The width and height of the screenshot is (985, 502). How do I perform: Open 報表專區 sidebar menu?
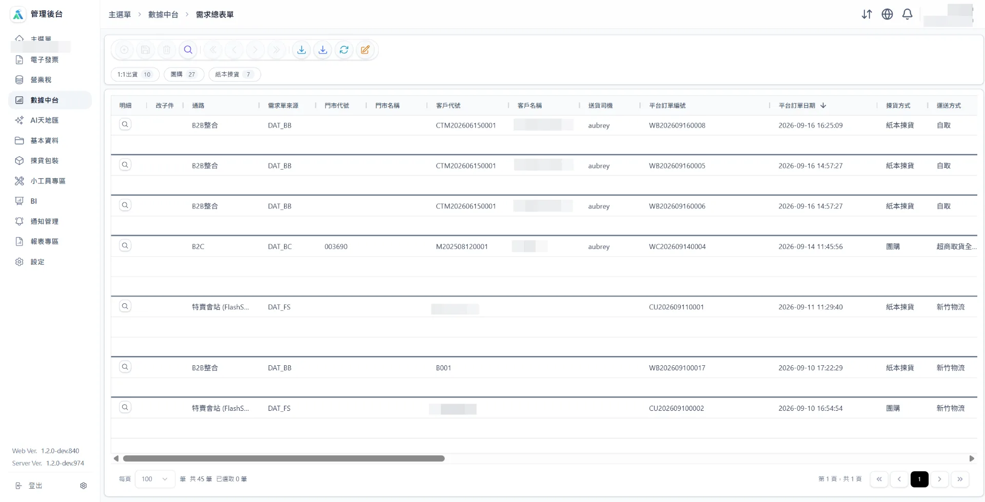[x=50, y=241]
